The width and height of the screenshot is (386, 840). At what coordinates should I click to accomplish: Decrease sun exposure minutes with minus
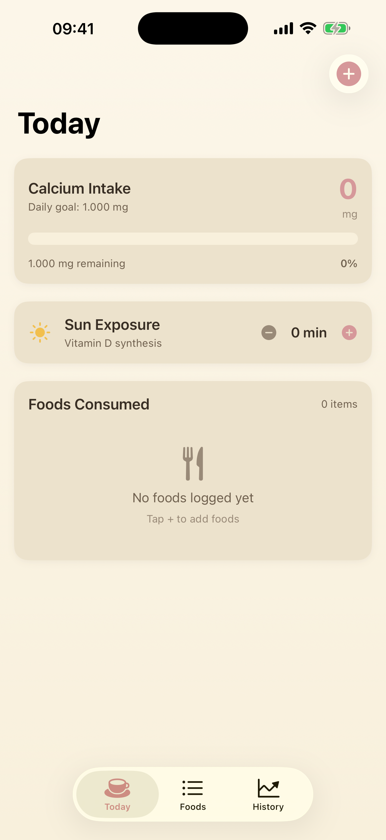pos(269,333)
